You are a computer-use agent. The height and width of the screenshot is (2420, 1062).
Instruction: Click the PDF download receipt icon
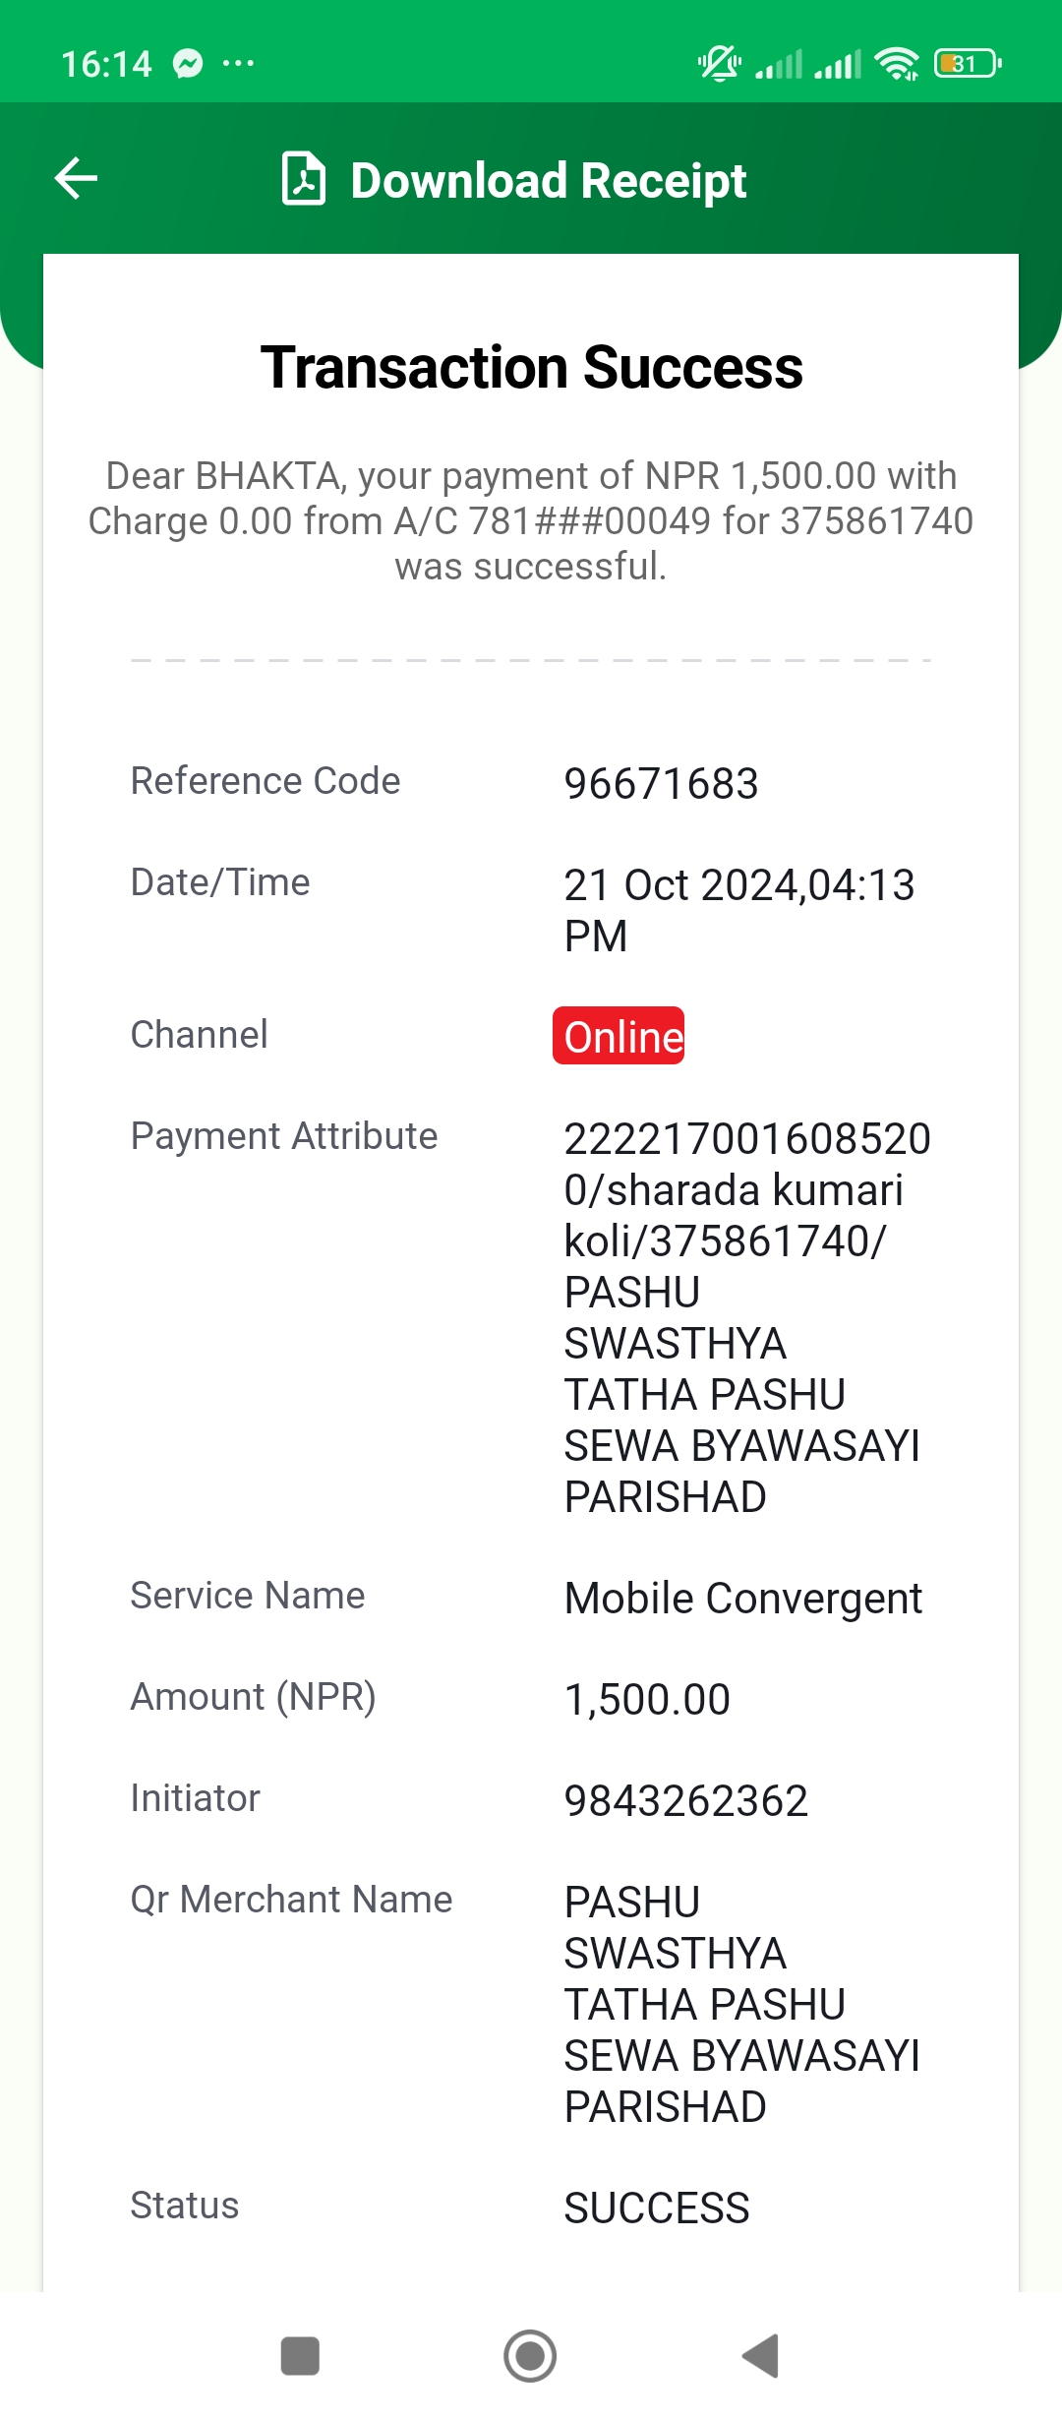tap(304, 178)
